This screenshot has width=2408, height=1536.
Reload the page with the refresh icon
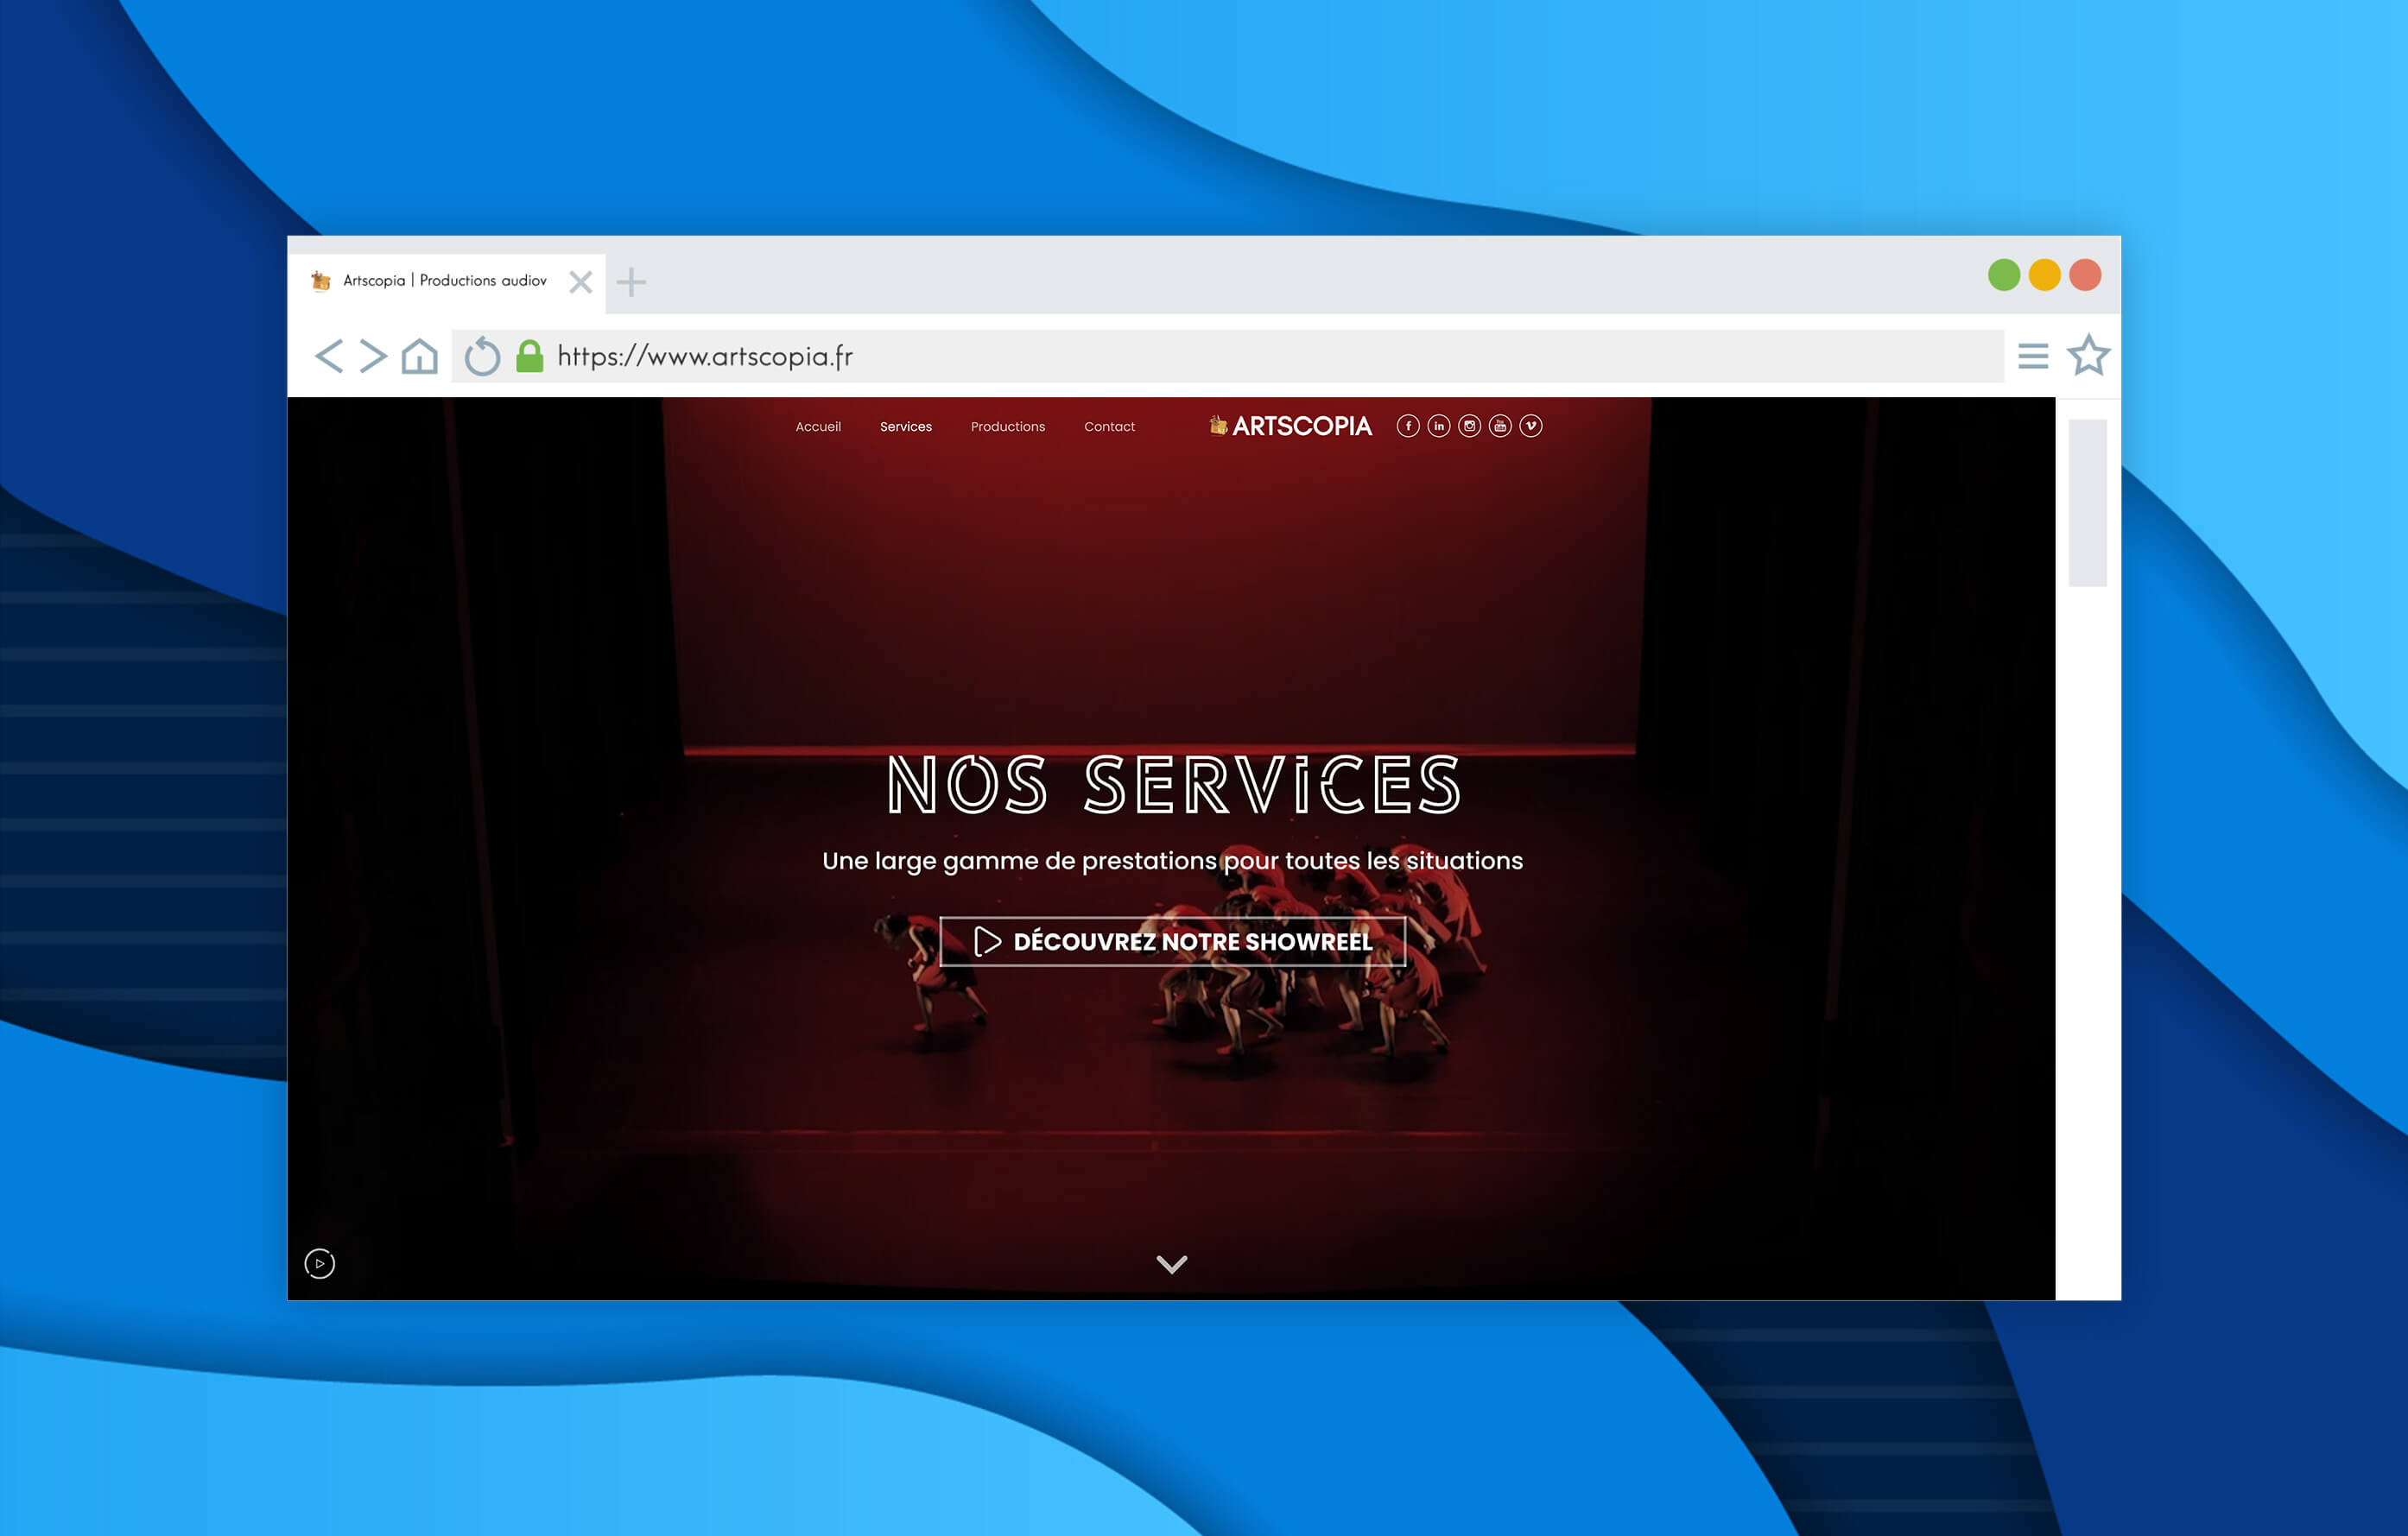click(482, 356)
